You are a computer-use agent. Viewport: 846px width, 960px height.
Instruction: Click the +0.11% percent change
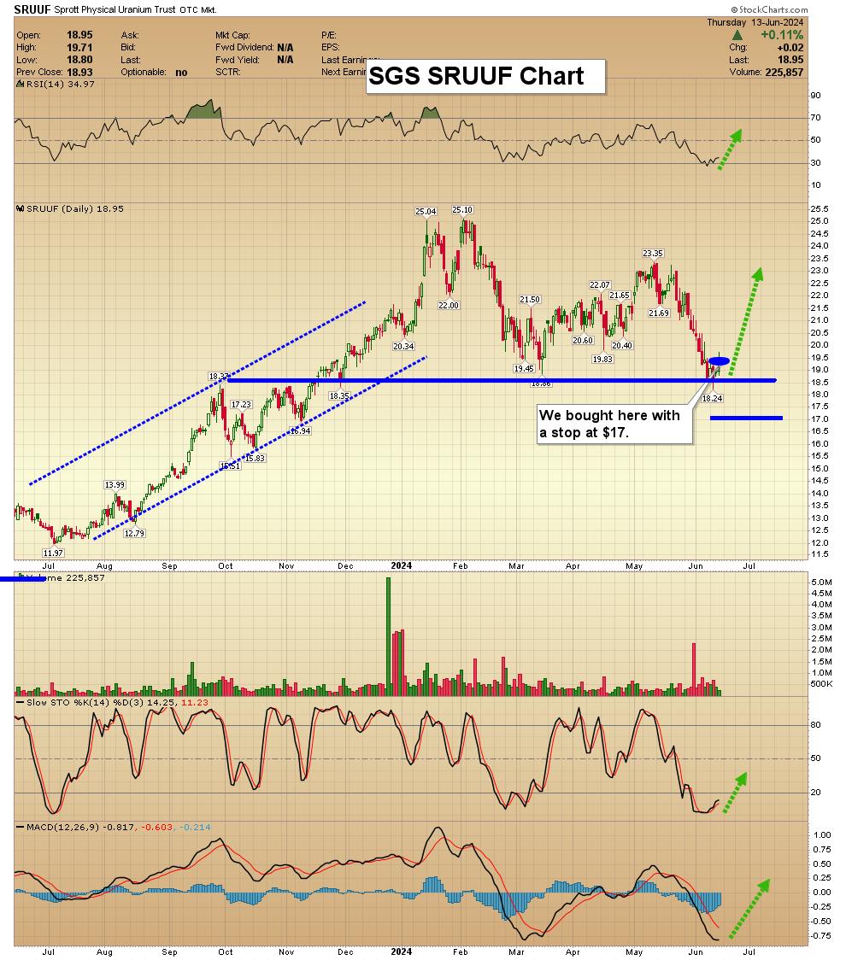click(782, 35)
